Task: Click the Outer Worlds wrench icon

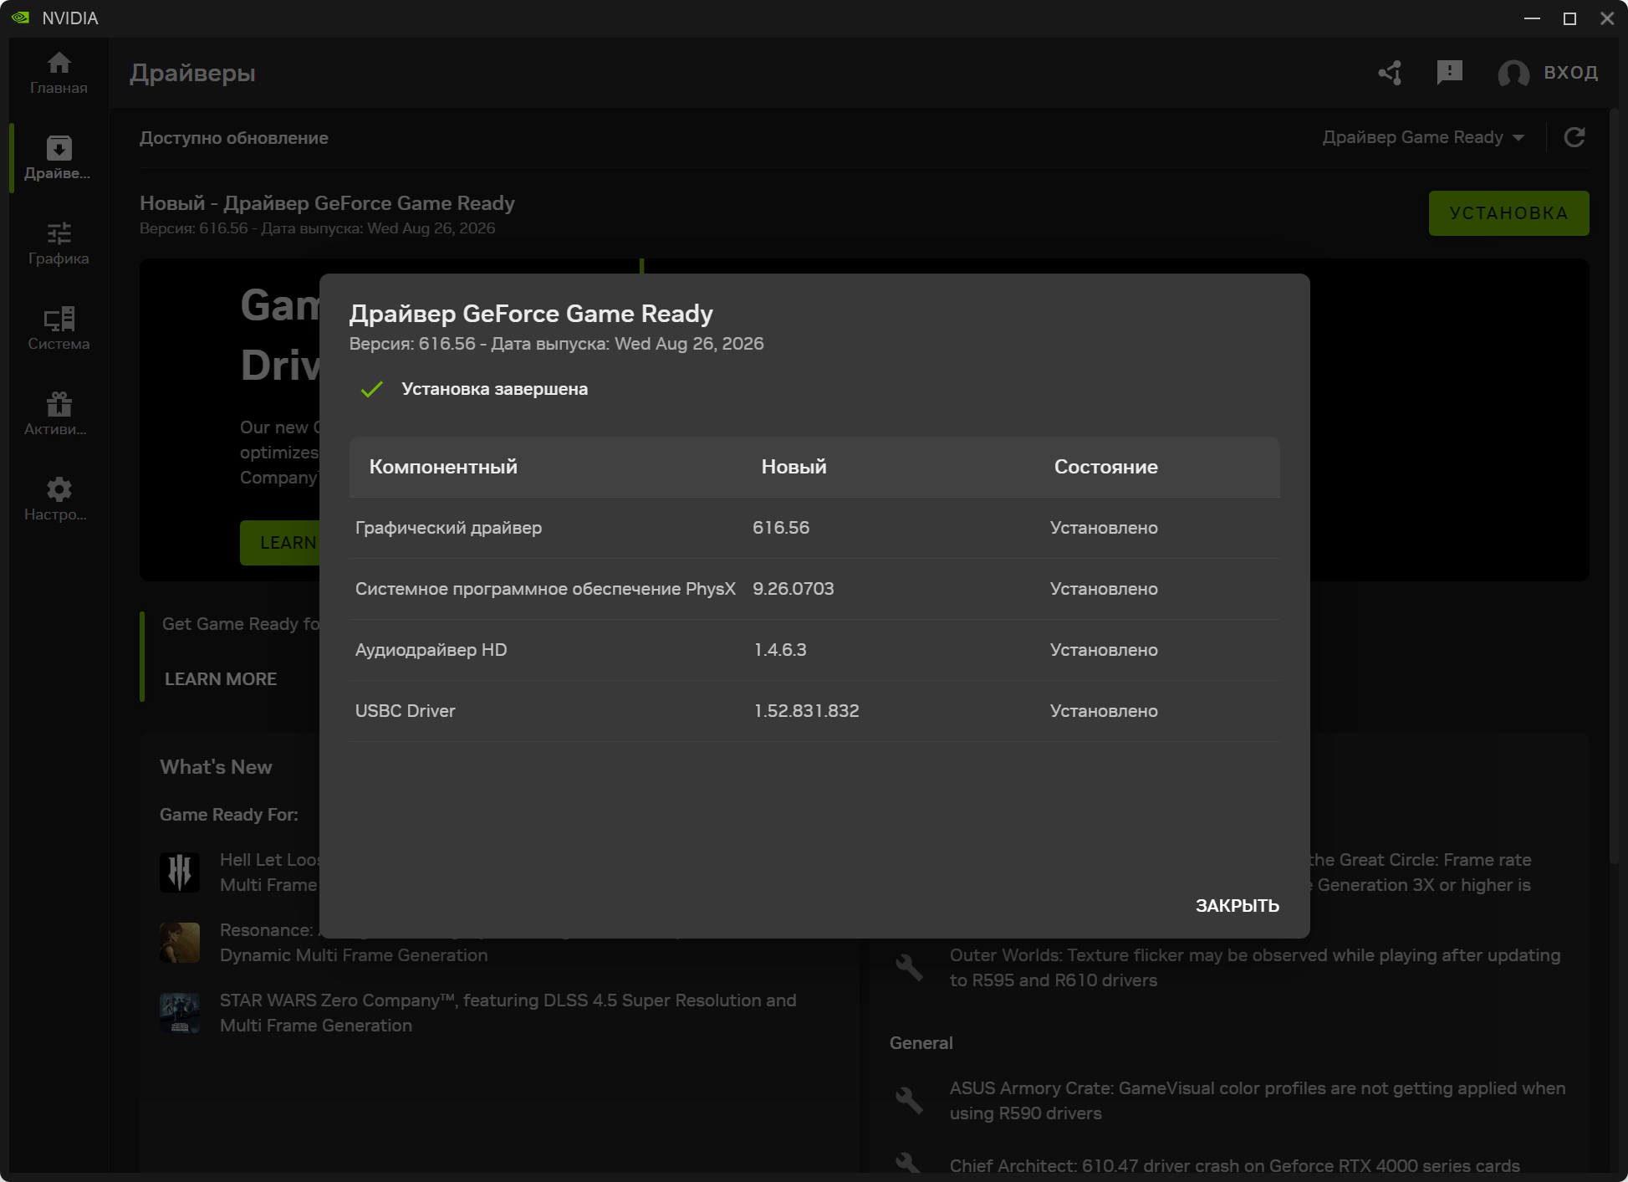Action: point(909,968)
